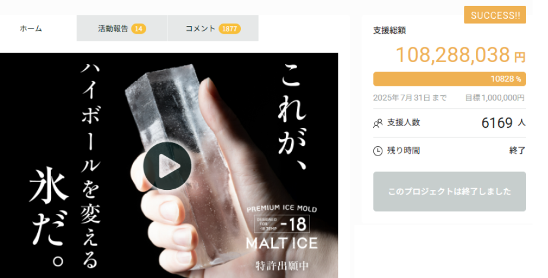Viewport: 548px width, 278px height.
Task: Click the 特許出願中 text on image
Action: (x=282, y=266)
